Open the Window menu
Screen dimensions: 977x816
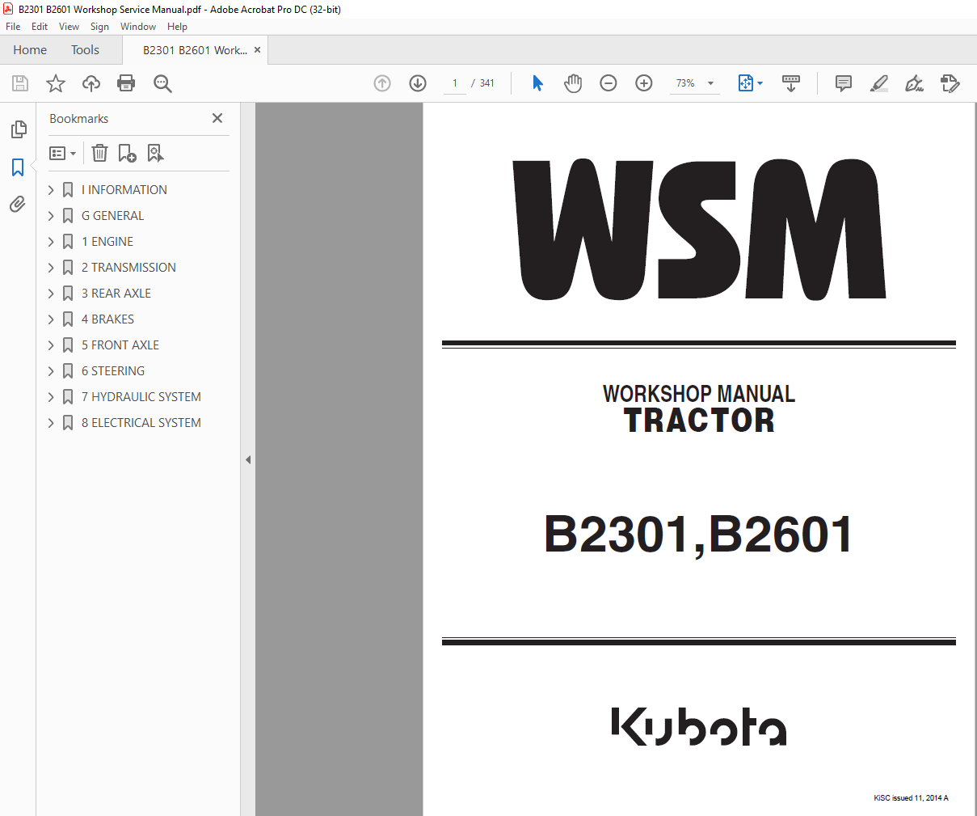point(138,27)
